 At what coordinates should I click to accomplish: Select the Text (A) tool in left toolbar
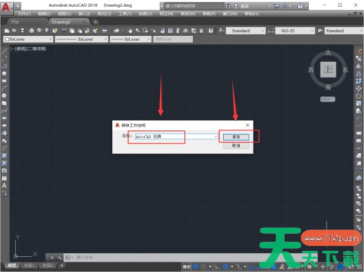pos(4,186)
